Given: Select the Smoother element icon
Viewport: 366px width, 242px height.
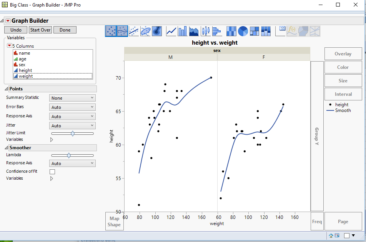Looking at the screenshot, I should [x=122, y=31].
